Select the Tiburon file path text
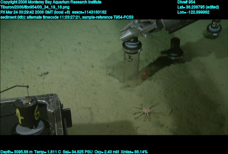Image resolution: width=228 pixels, height=154 pixels. [x=35, y=7]
